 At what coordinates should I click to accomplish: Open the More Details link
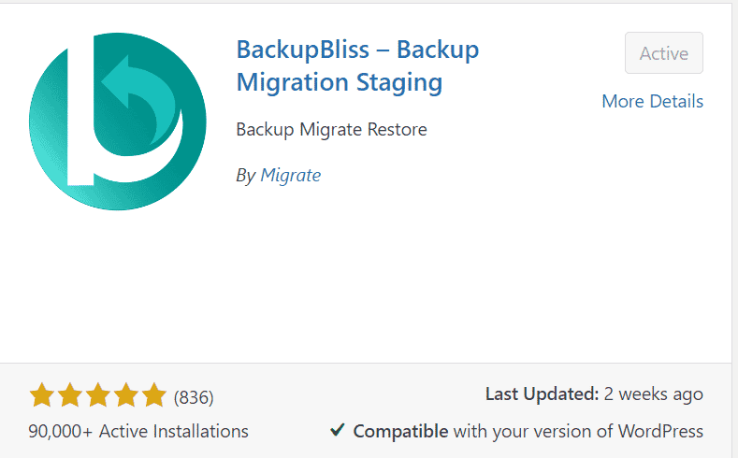[x=652, y=101]
